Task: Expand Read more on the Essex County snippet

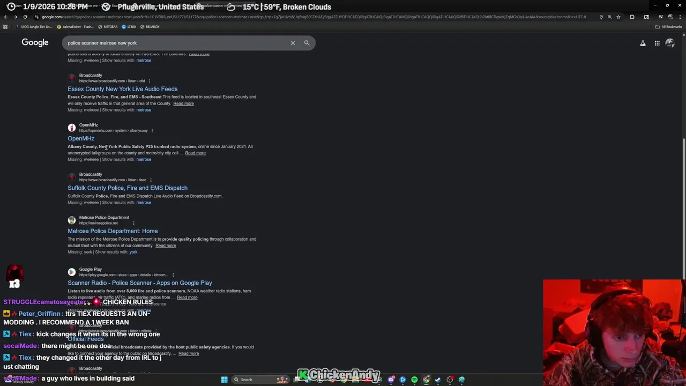Action: [183, 103]
